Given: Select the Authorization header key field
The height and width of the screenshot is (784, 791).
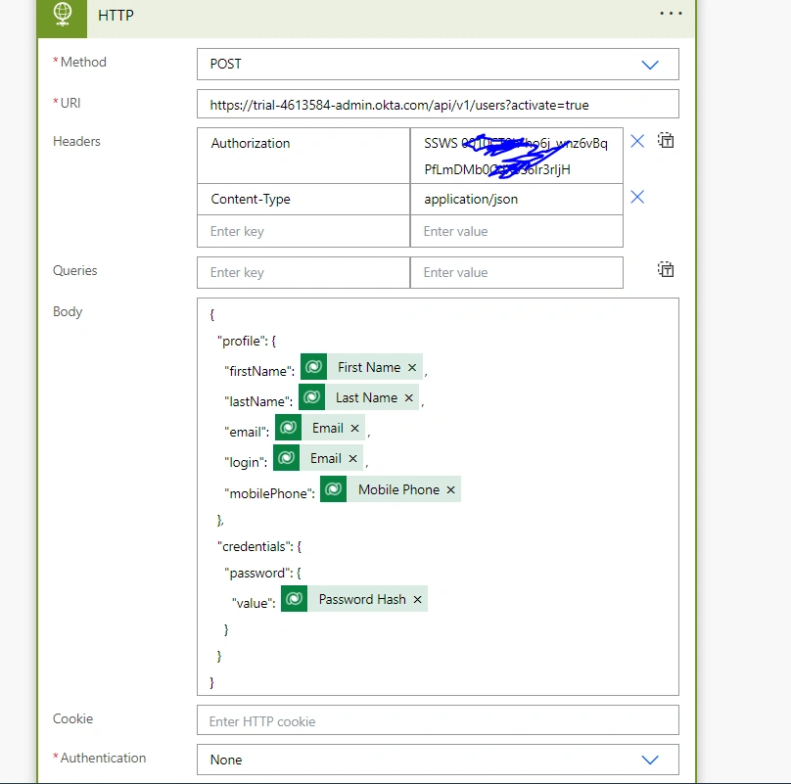Looking at the screenshot, I should point(303,156).
